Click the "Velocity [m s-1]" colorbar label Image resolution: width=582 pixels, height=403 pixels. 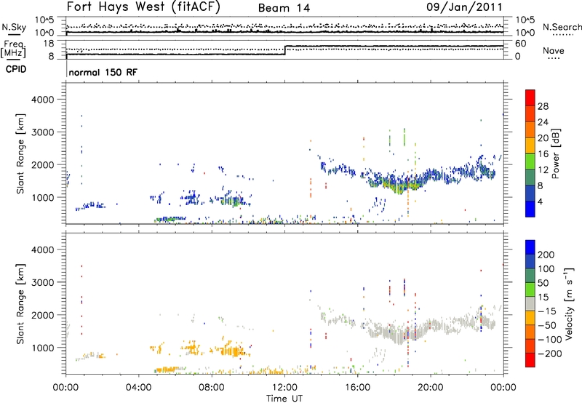pos(569,303)
